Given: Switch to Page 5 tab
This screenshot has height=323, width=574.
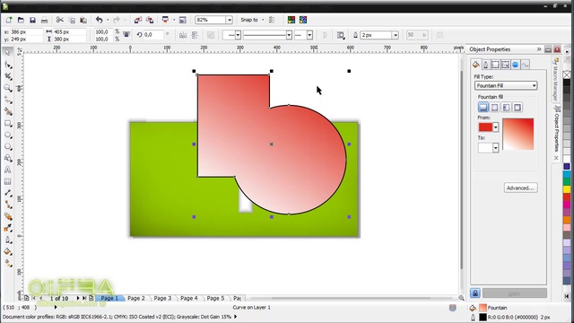Looking at the screenshot, I should click(x=215, y=298).
